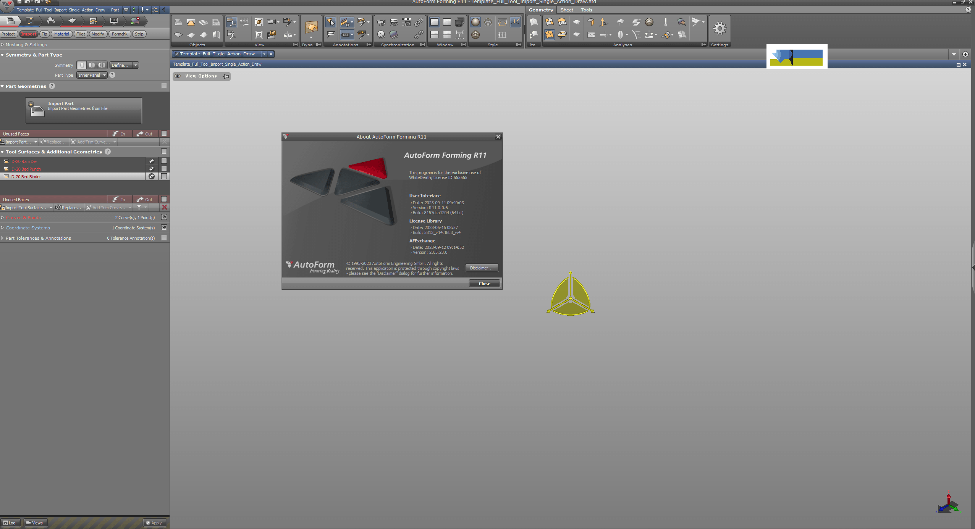Check the box for D-20 Bed Binder
The image size is (975, 529).
point(164,176)
